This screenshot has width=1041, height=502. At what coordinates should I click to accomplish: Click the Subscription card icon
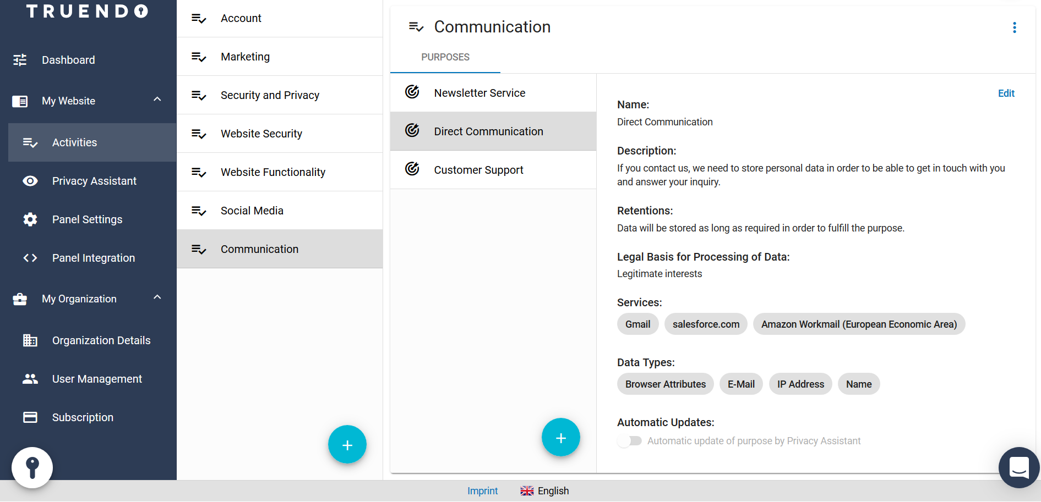click(30, 417)
